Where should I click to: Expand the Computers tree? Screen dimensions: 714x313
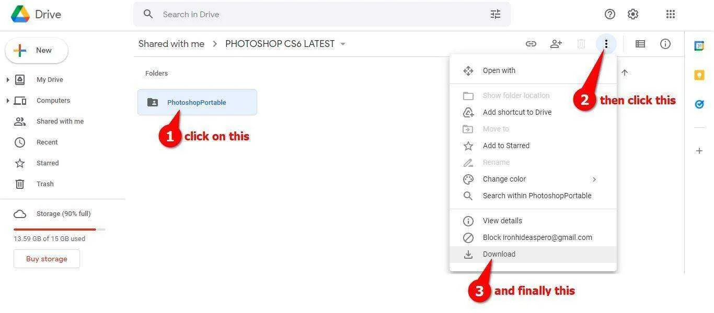pos(7,101)
